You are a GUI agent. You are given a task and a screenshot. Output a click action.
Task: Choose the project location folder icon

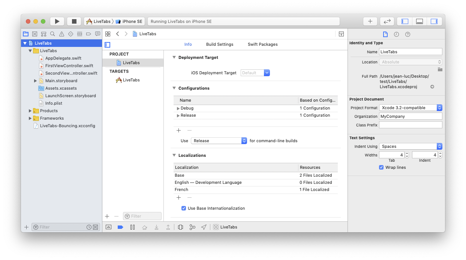(x=440, y=69)
